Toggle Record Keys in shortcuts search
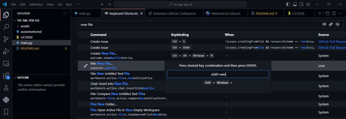 tap(324, 24)
